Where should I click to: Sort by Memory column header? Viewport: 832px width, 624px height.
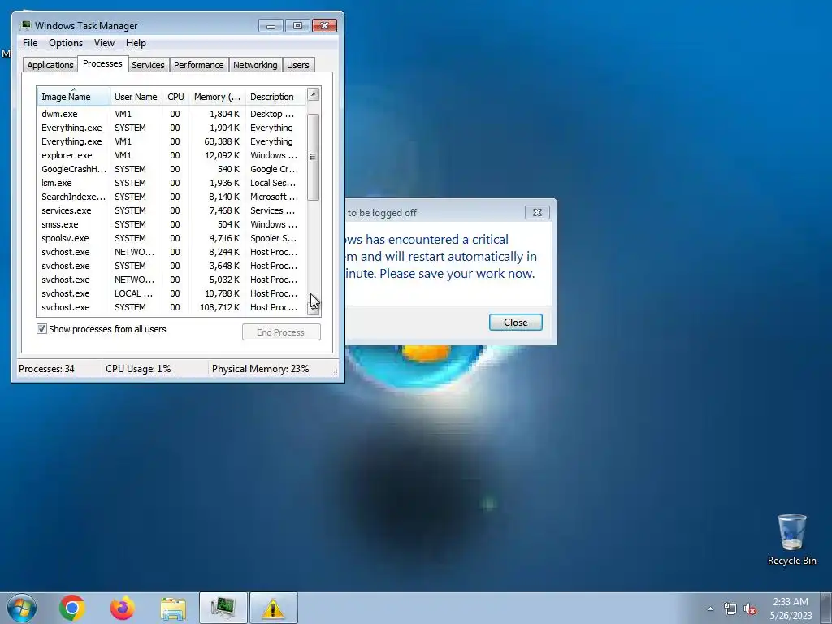coord(217,97)
